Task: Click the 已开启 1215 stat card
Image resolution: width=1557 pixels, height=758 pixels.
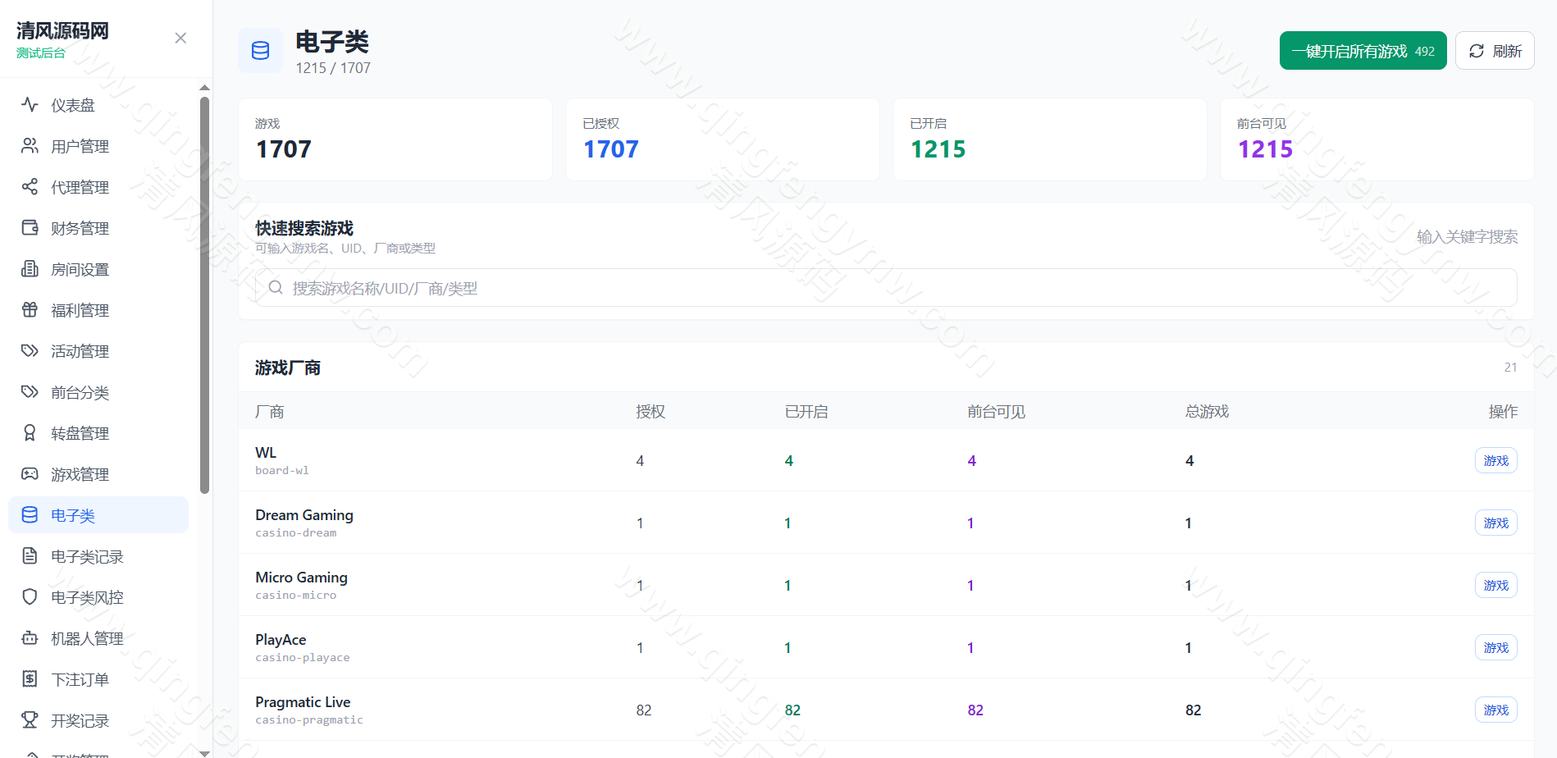Action: coord(1049,139)
